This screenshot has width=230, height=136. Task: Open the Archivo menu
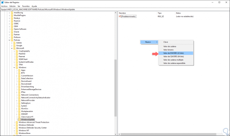4,6
